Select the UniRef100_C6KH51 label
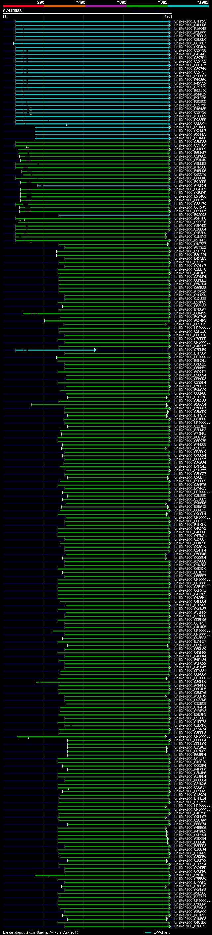 [x=190, y=368]
